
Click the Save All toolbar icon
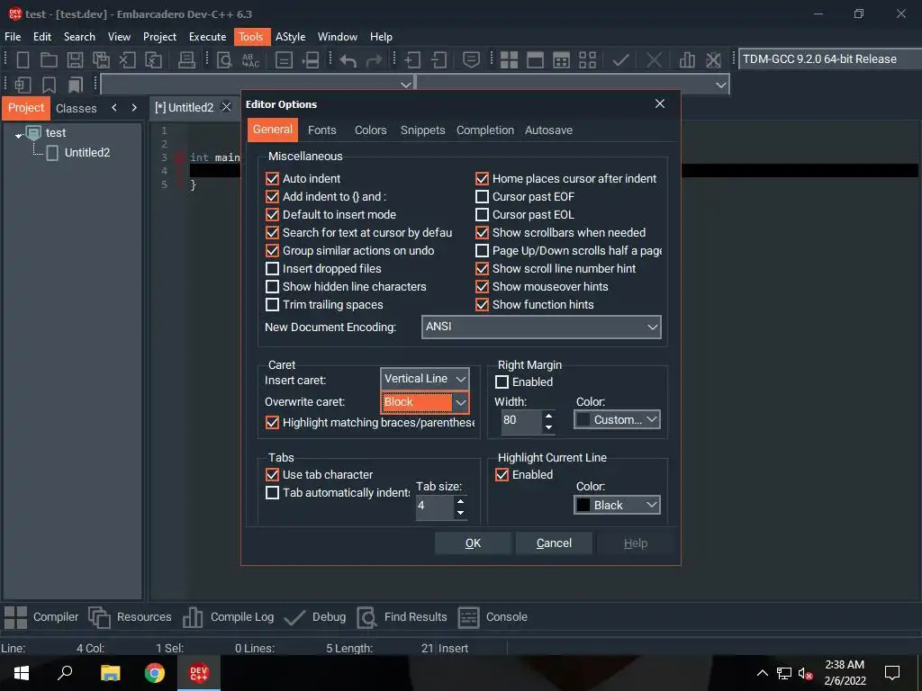click(101, 60)
